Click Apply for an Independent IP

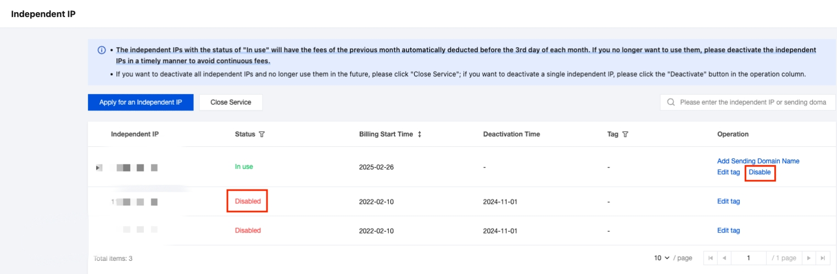click(x=141, y=102)
